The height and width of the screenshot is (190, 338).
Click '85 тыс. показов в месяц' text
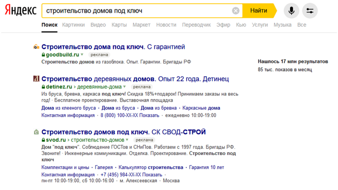click(x=285, y=70)
